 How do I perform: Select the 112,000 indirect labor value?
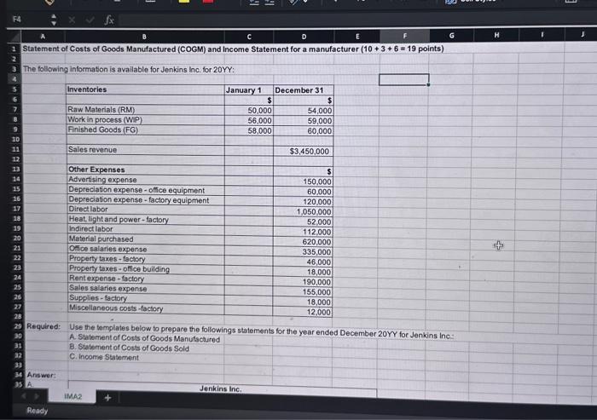click(x=303, y=232)
